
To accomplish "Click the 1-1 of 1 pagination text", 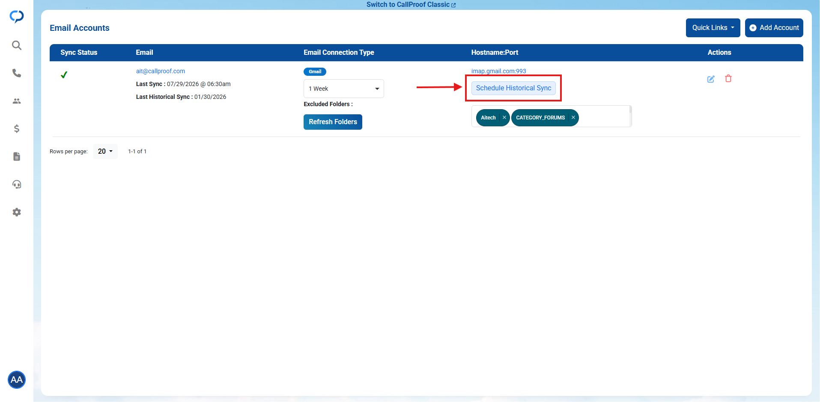I will pyautogui.click(x=137, y=152).
